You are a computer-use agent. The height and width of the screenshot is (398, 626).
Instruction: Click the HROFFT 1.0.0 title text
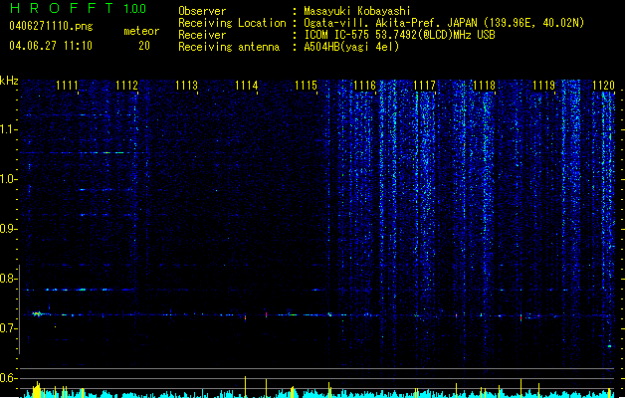78,8
